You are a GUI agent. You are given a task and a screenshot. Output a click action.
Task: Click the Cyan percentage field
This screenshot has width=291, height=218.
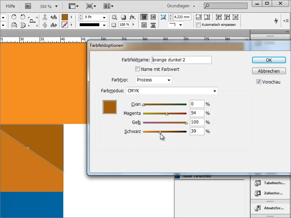197,104
